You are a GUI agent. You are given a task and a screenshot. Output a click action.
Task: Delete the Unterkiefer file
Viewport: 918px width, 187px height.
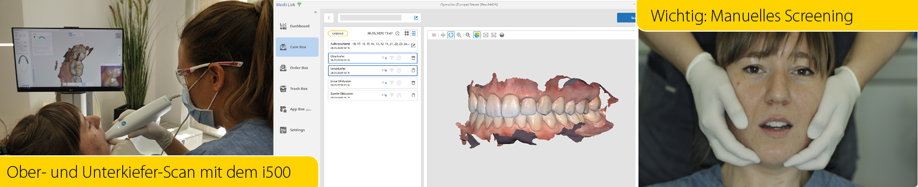click(x=413, y=70)
